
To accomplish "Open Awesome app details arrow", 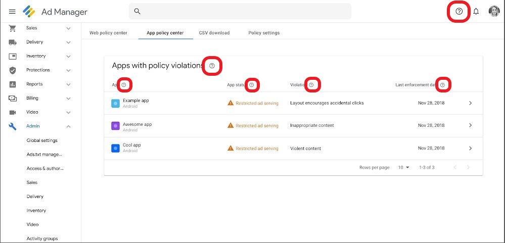I will [x=471, y=125].
